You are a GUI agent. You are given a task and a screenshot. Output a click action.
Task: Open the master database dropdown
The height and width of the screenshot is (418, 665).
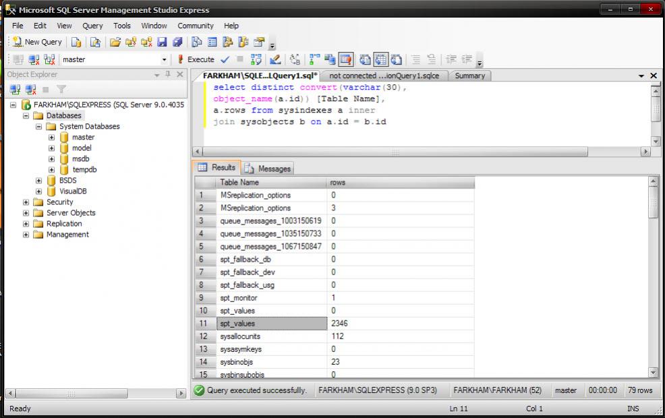(164, 59)
